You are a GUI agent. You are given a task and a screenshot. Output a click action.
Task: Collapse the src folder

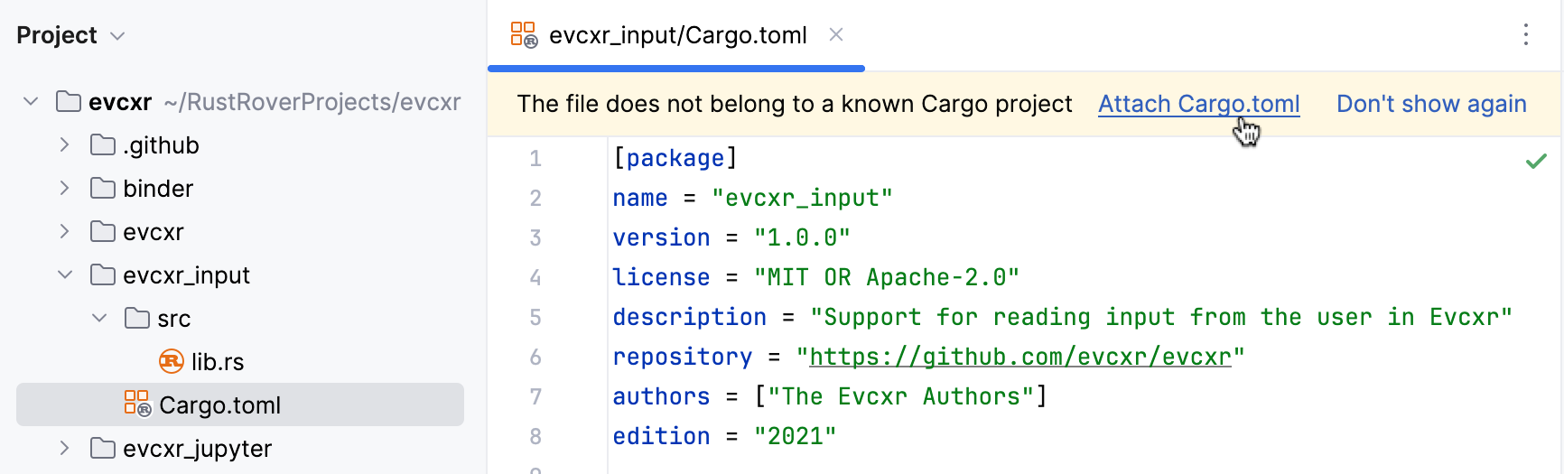tap(99, 319)
